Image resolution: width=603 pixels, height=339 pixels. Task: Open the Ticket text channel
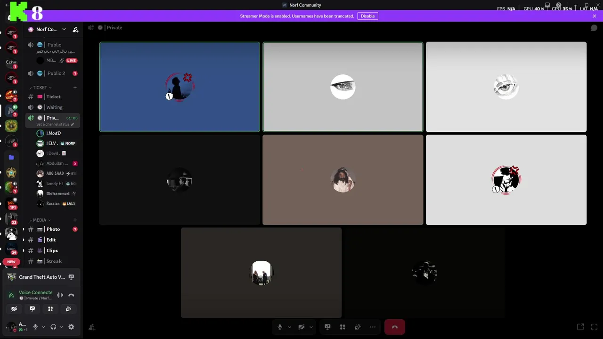(x=53, y=97)
